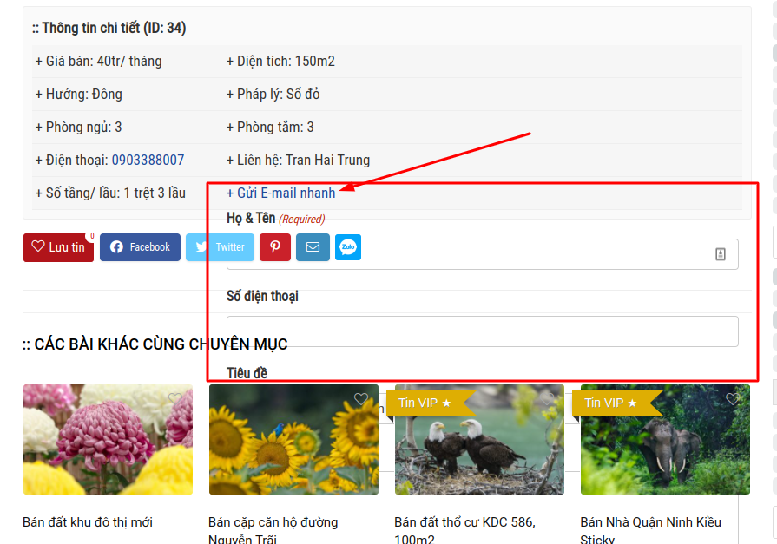Viewport: 777px width, 544px height.
Task: Call phone number 0903388007
Action: coord(148,160)
